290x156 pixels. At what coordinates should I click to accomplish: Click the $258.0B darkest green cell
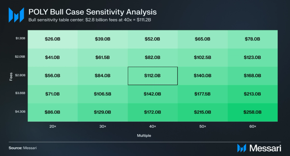253,112
